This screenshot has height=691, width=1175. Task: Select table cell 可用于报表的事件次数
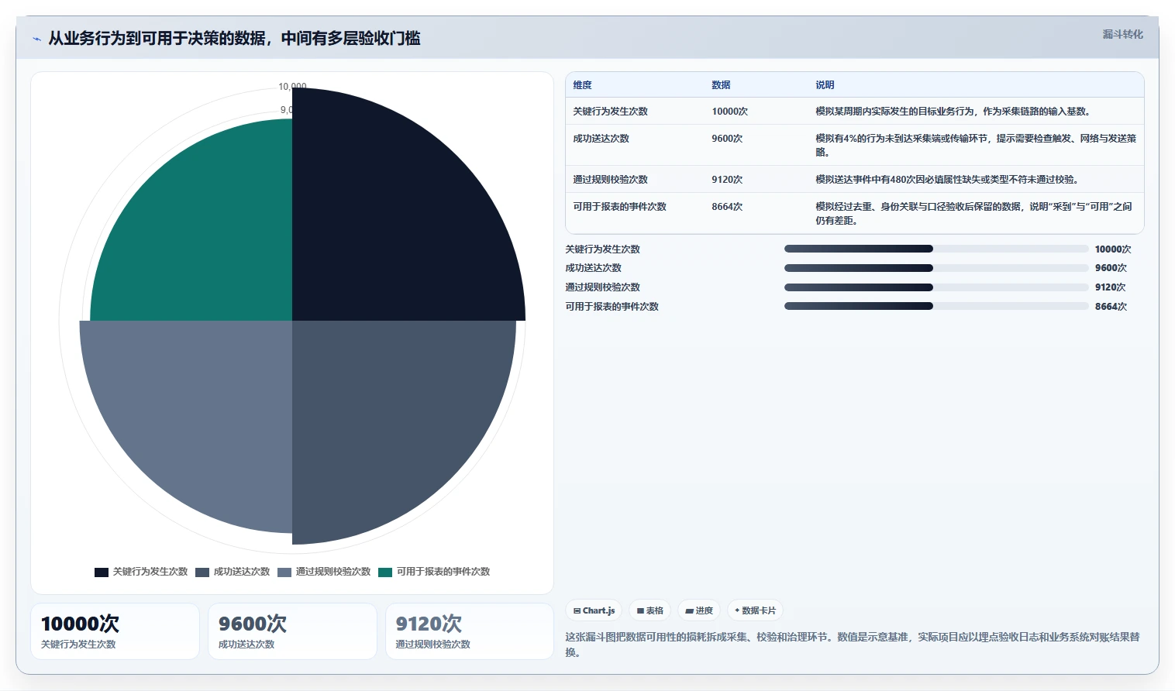pos(619,207)
